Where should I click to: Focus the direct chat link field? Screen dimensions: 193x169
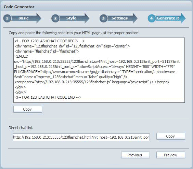coord(81,137)
